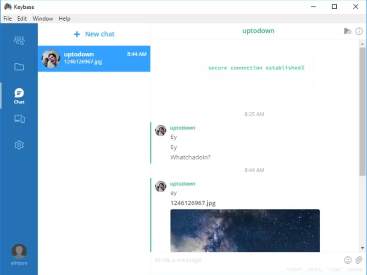
Task: Attach a file with paperclip icon
Action: pos(359,260)
